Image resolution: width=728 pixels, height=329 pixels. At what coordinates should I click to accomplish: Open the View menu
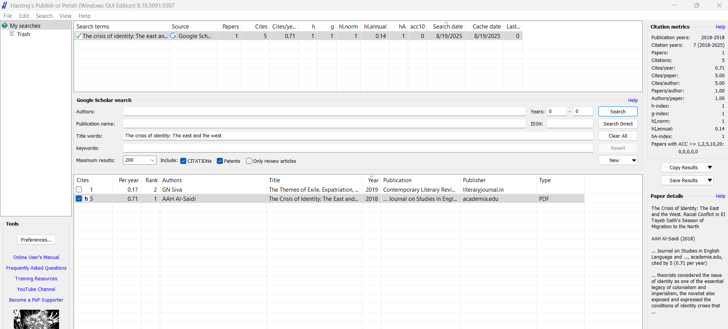tap(66, 16)
